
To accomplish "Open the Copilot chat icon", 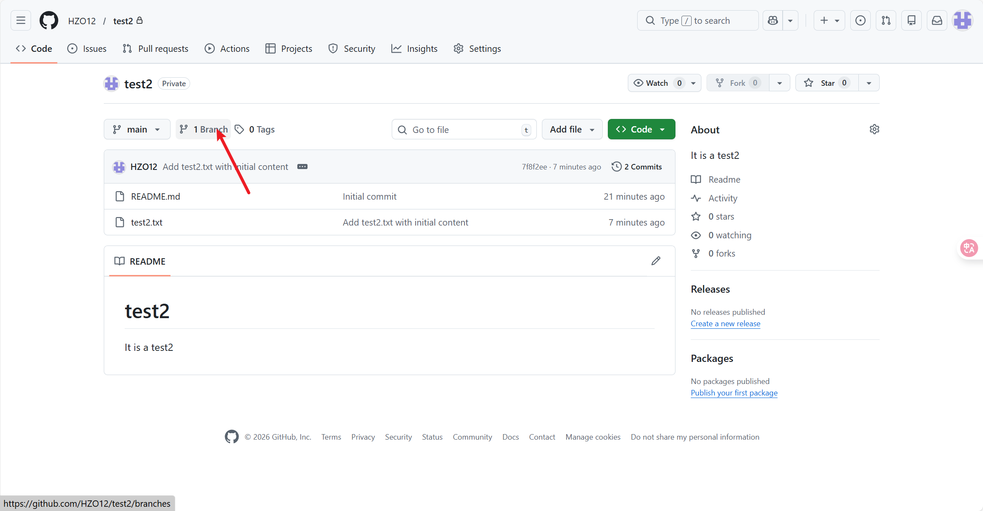I will tap(773, 20).
